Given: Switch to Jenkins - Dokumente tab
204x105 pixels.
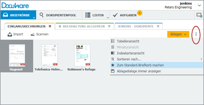Looking at the screenshot, I should [135, 26].
